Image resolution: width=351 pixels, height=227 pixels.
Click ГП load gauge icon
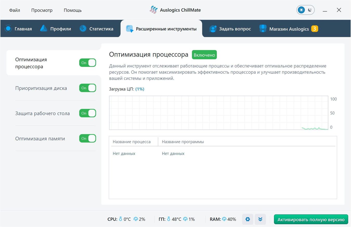click(x=185, y=219)
